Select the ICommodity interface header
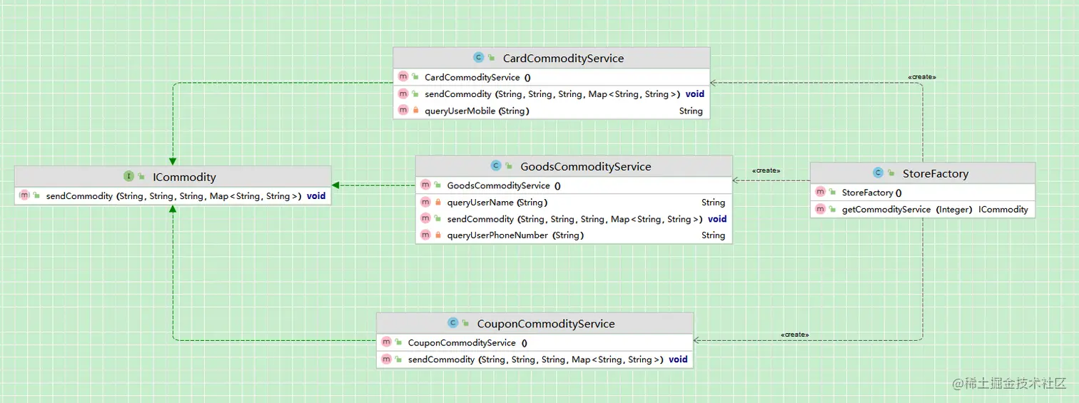Screen dimensions: 1079x403 pos(173,176)
